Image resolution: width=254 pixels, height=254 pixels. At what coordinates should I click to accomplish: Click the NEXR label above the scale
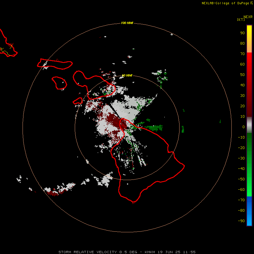[x=248, y=17]
